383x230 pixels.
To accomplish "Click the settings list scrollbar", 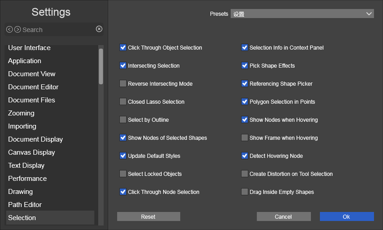I will (x=101, y=66).
